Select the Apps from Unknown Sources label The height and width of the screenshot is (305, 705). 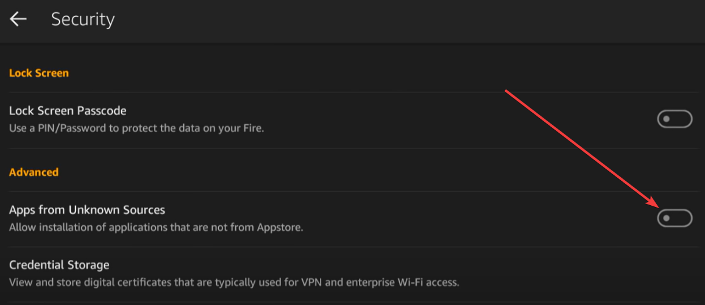(87, 209)
